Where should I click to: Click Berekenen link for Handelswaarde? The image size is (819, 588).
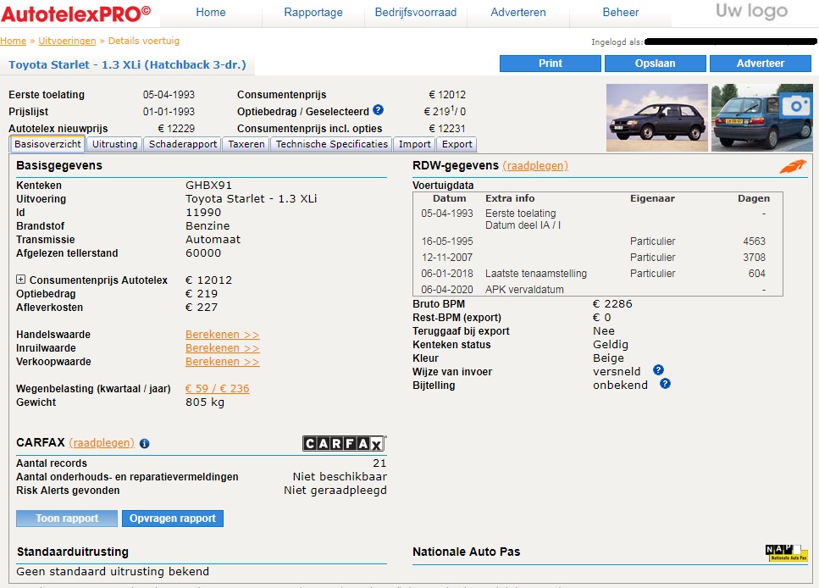tap(223, 335)
